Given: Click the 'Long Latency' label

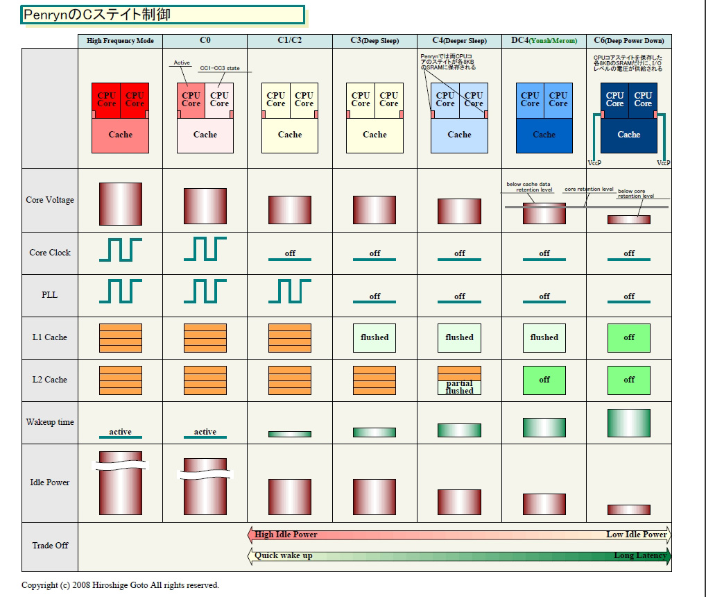Looking at the screenshot, I should (640, 555).
